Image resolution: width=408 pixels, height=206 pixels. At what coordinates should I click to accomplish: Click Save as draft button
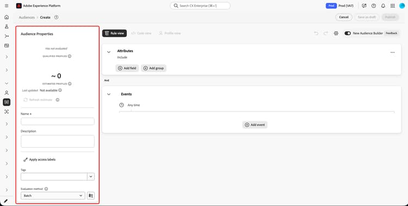point(367,17)
